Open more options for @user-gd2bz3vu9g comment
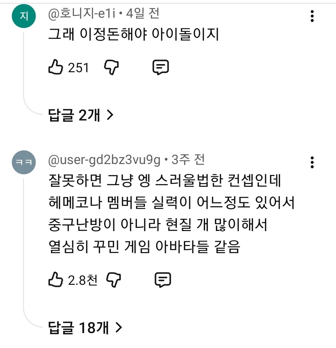The image size is (336, 348). coord(312,162)
